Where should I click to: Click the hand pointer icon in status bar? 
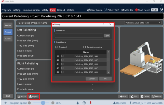pos(77,103)
